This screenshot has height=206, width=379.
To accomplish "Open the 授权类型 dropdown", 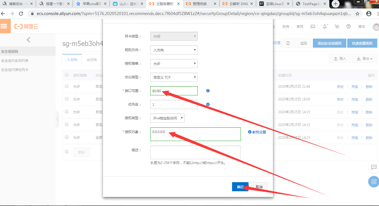I will point(167,118).
